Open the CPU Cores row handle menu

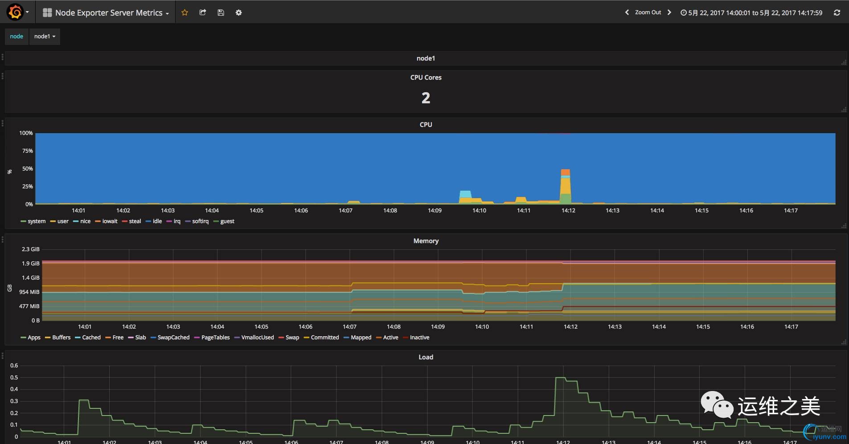(x=3, y=76)
